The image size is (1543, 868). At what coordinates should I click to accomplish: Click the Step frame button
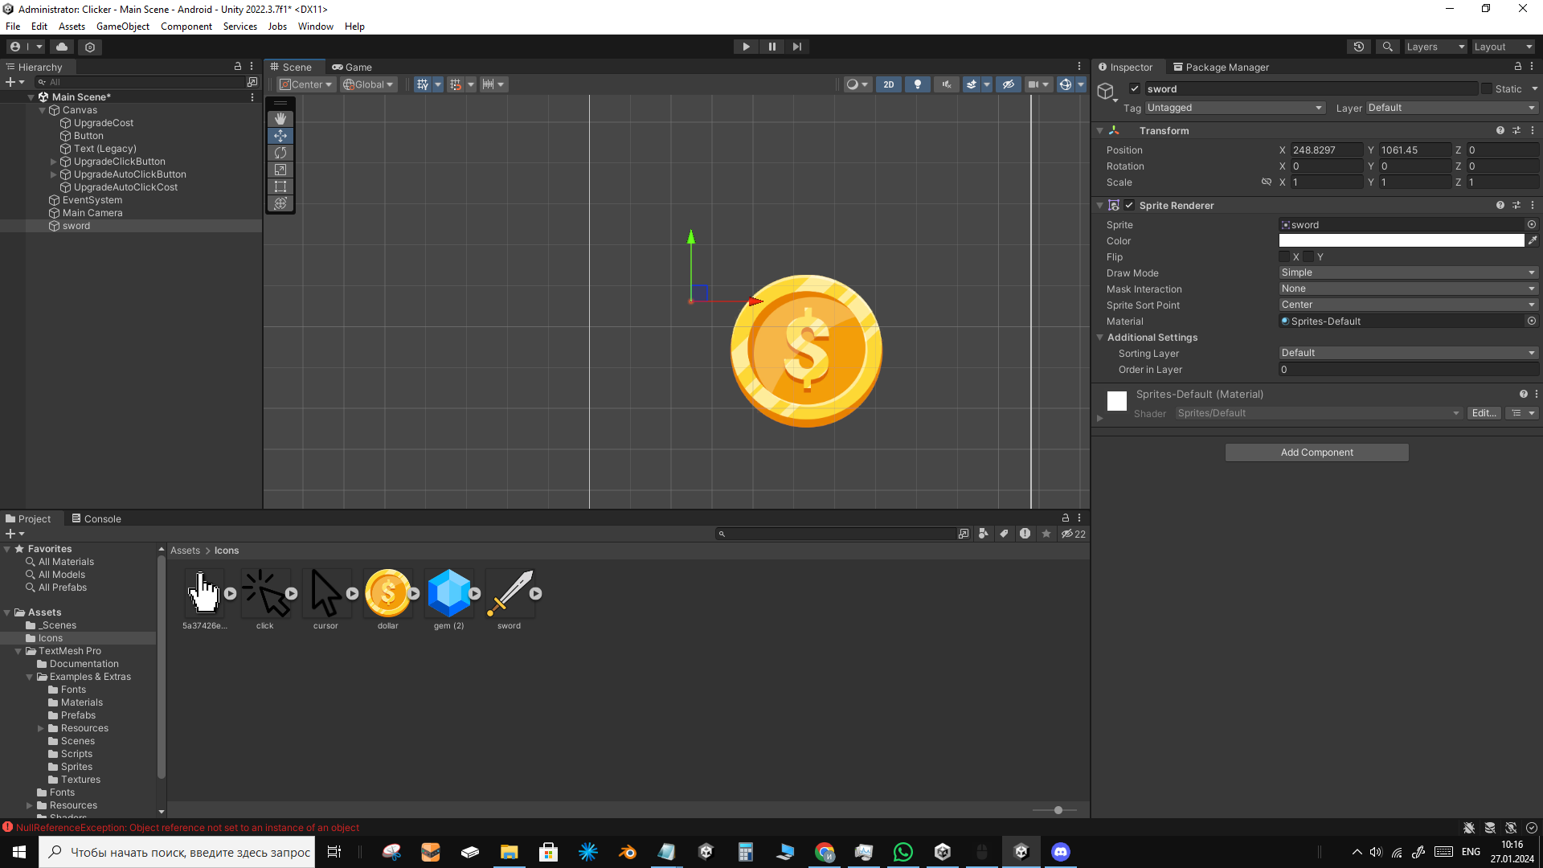pos(797,47)
